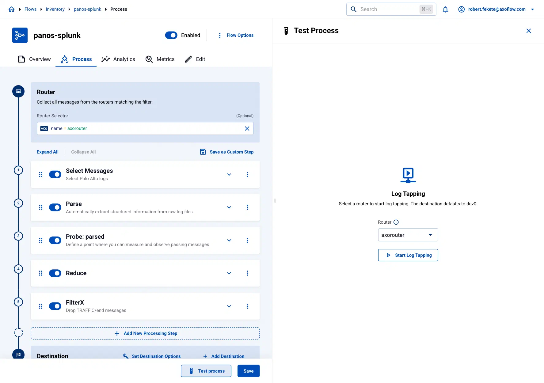Open the notifications bell
Screen dimensions: 544x383
point(445,9)
